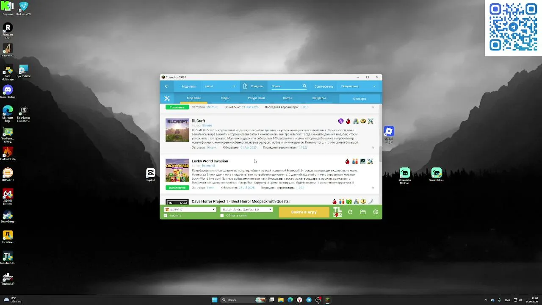Open the game version dropdown

(x=246, y=210)
